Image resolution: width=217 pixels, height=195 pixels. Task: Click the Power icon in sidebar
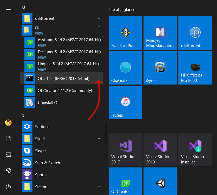pyautogui.click(x=8, y=186)
